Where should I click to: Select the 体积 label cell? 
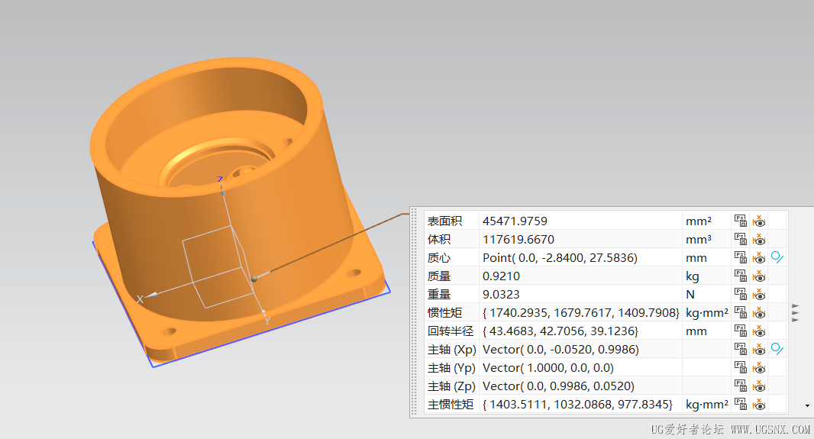point(451,239)
